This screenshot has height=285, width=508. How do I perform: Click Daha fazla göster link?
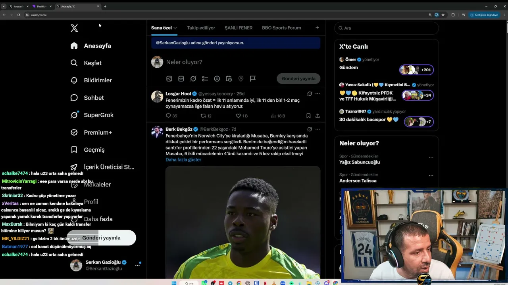pos(183,160)
